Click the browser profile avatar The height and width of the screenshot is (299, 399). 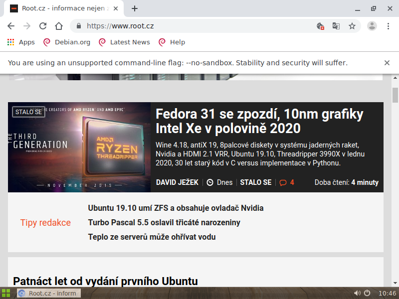tap(372, 26)
